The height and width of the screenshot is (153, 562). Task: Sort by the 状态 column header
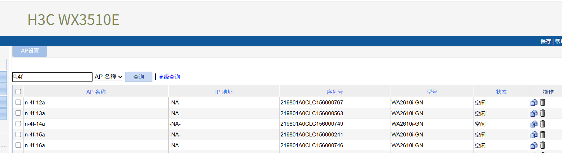[x=501, y=92]
